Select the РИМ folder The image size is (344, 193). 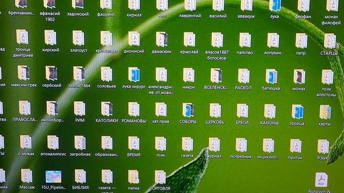tap(80, 108)
